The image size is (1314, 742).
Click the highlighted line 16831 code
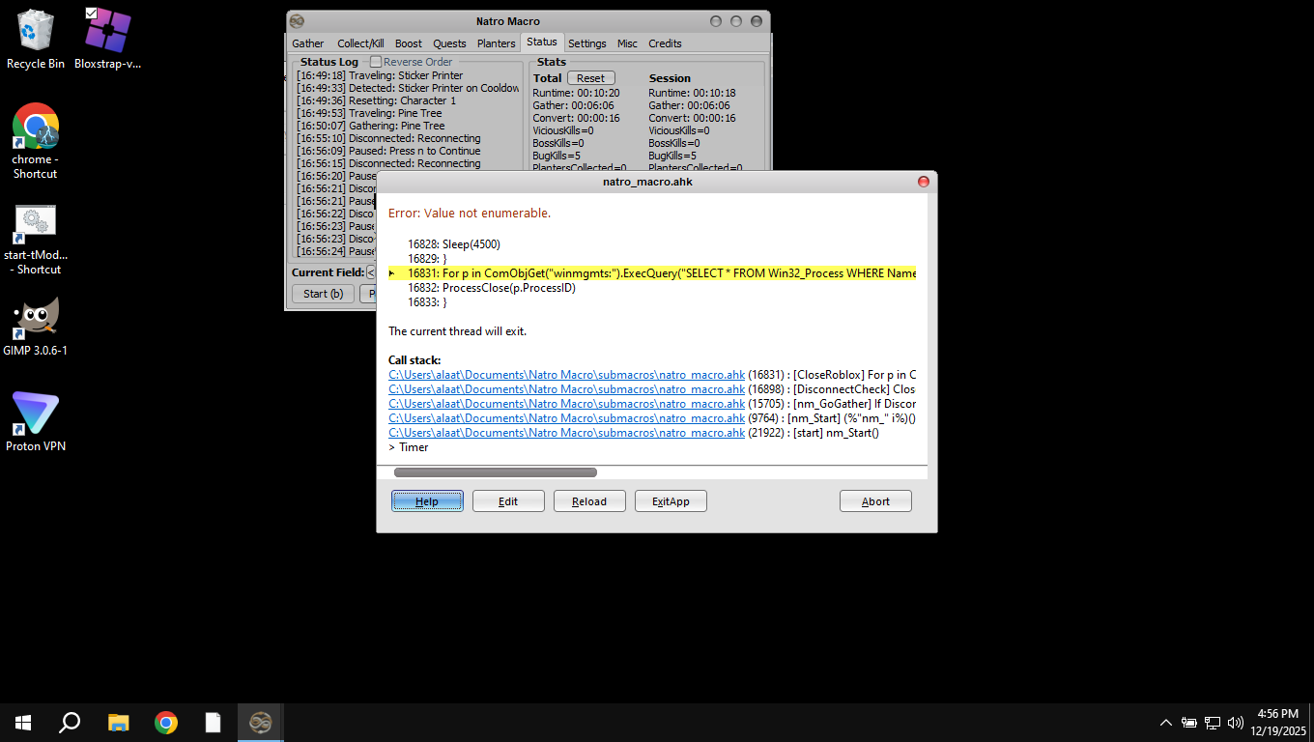653,273
